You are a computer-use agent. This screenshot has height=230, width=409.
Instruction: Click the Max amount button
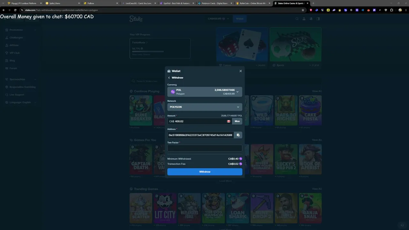point(237,121)
